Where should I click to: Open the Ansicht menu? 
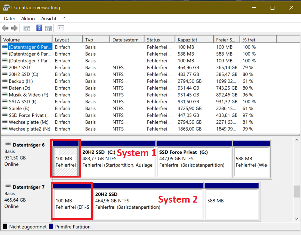pos(49,19)
